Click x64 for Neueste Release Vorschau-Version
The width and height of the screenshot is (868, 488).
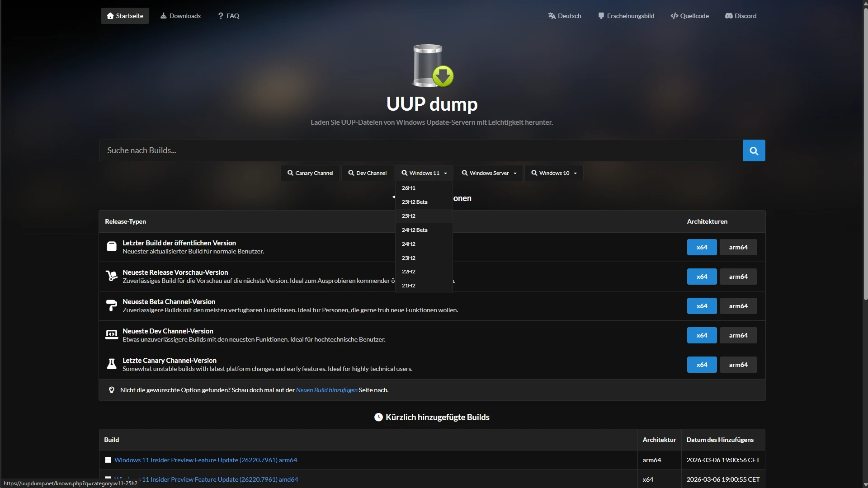click(702, 277)
